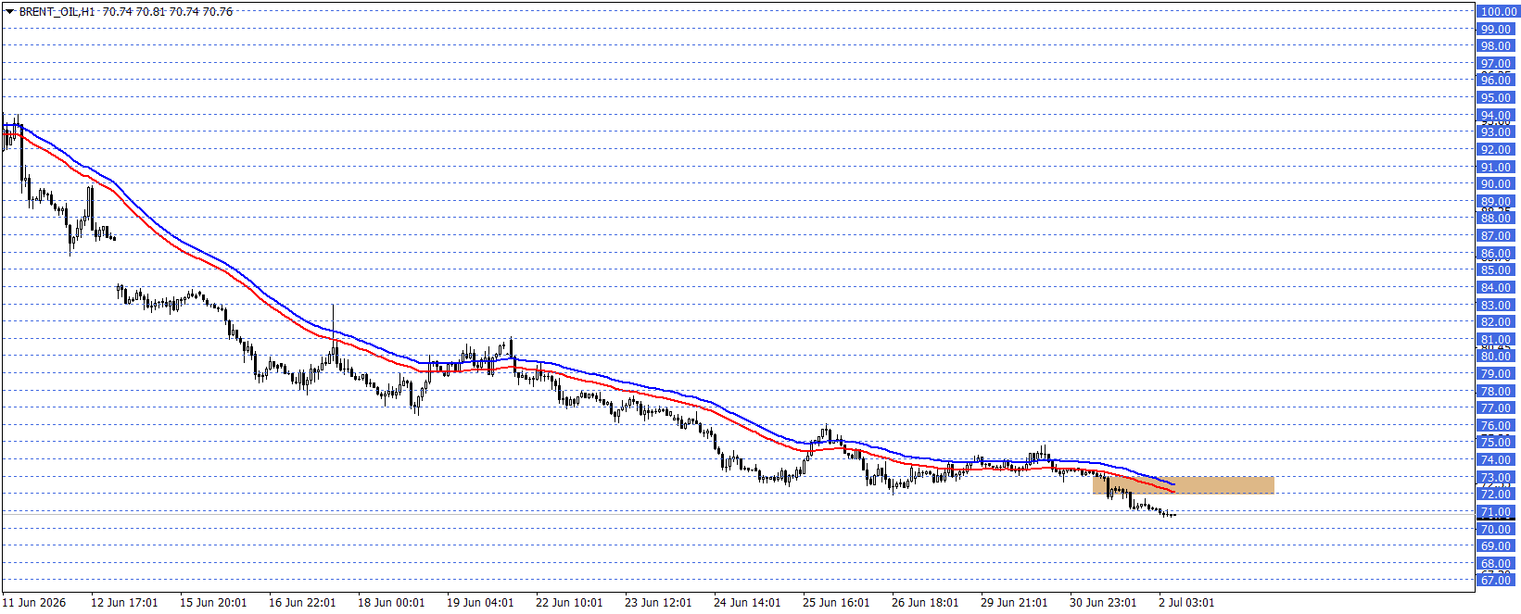Click the 29 Jun 21:01 time label
Screen dimensions: 1521x614
pyautogui.click(x=1014, y=603)
